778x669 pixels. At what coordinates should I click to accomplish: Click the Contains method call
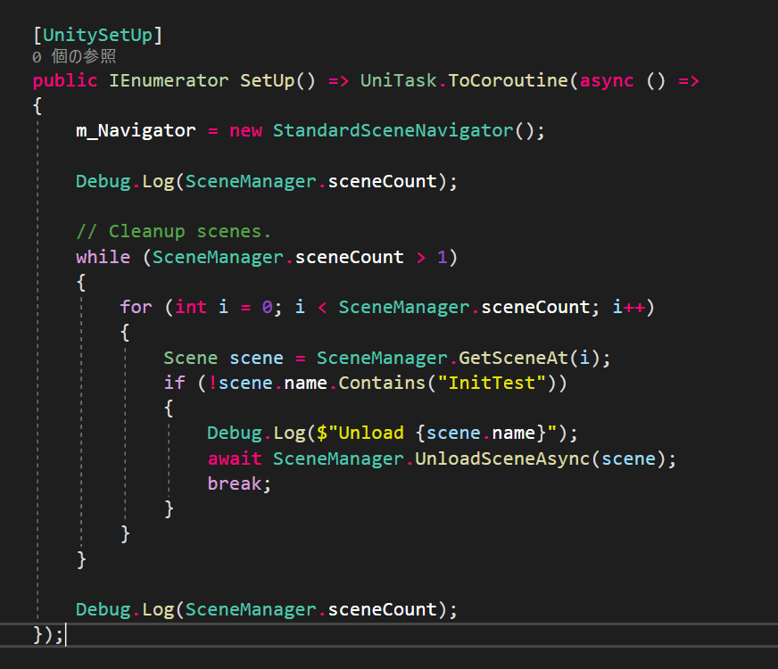coord(382,383)
